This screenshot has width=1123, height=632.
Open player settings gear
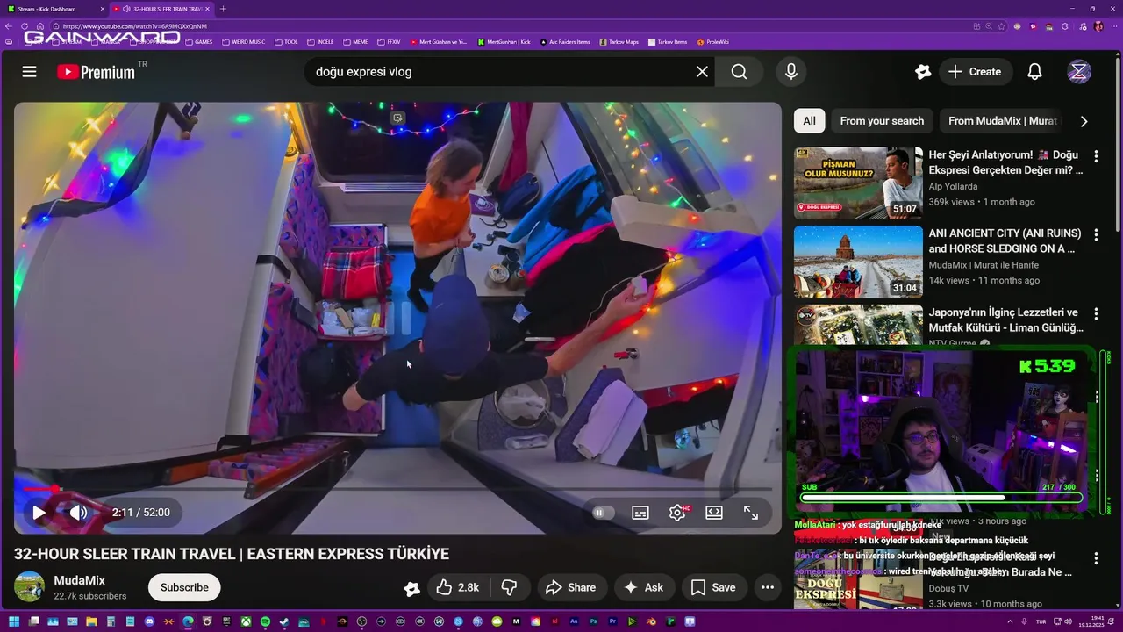point(677,513)
